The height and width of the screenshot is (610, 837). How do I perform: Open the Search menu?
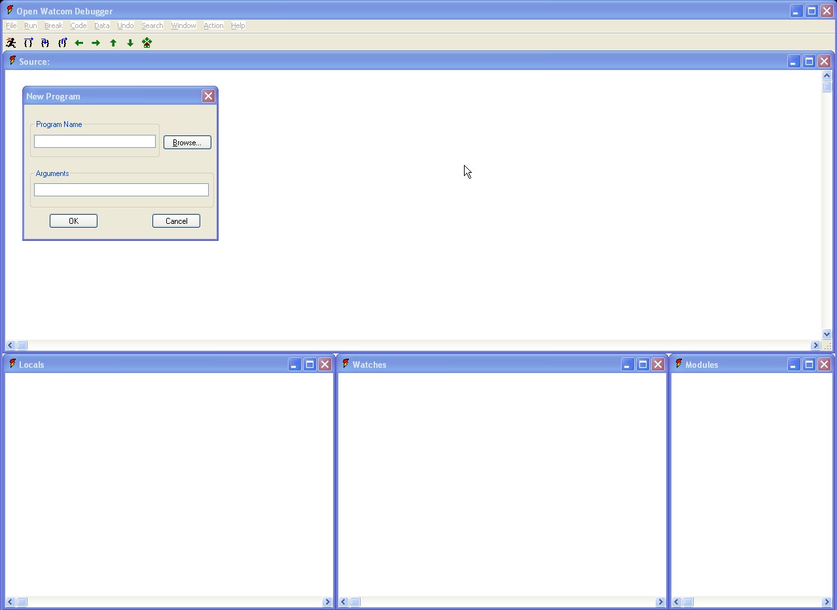point(152,26)
